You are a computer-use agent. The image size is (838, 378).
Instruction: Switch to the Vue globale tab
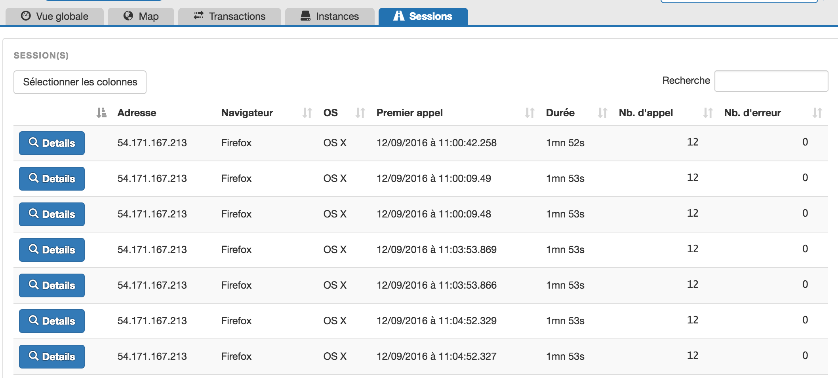pyautogui.click(x=55, y=17)
